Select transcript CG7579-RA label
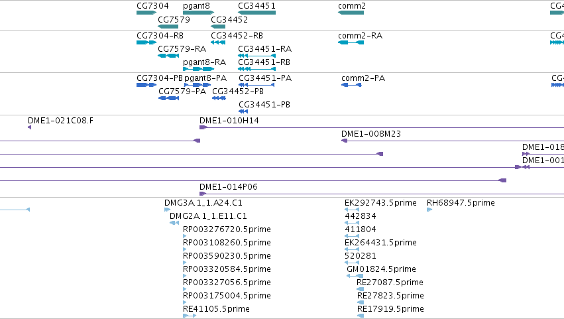Screen dimensions: 564x319 (x=182, y=49)
